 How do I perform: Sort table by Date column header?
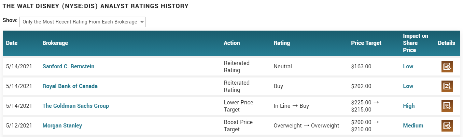[x=12, y=43]
